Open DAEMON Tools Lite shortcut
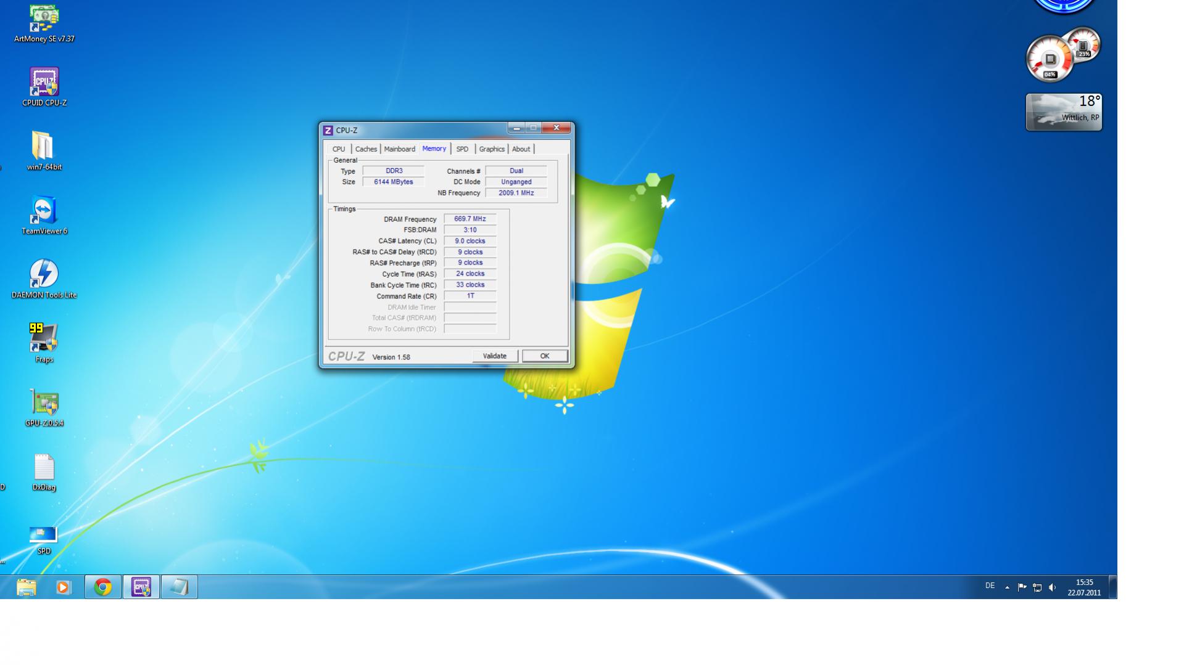1184x665 pixels. point(44,279)
